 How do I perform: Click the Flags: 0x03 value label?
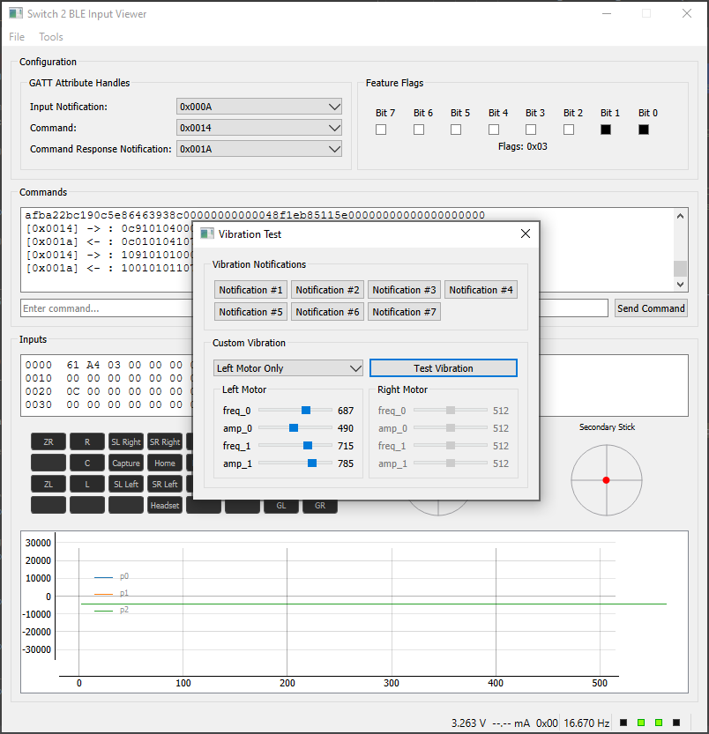[x=523, y=146]
